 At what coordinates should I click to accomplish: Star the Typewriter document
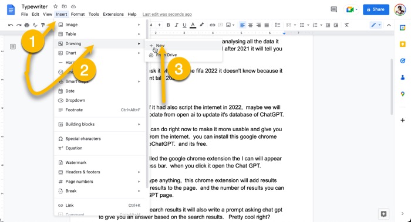point(55,6)
